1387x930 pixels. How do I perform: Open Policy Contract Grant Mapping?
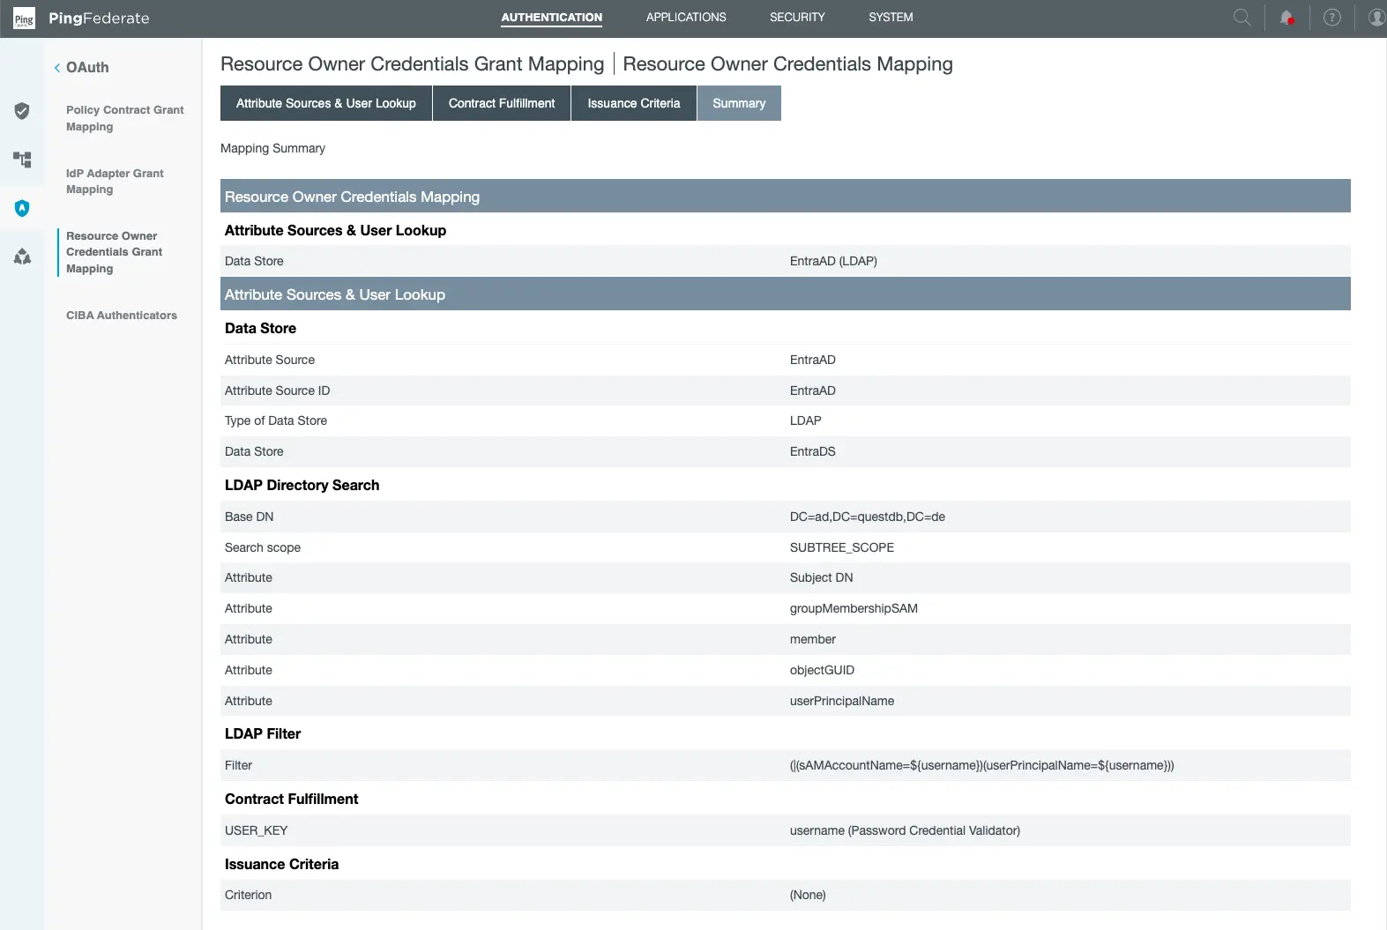coord(124,118)
